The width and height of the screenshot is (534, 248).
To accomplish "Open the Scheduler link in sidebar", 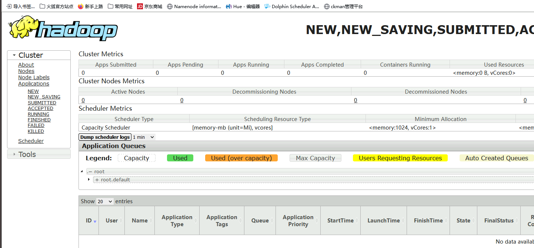I will point(31,141).
